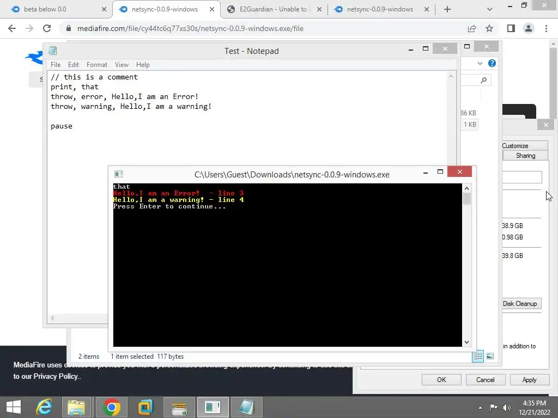Bookmark this page with the star
558x418 pixels.
489,28
